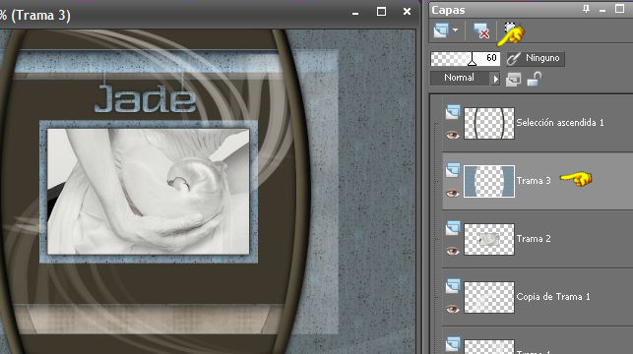
Task: Click the Delete Layer icon
Action: 480,30
